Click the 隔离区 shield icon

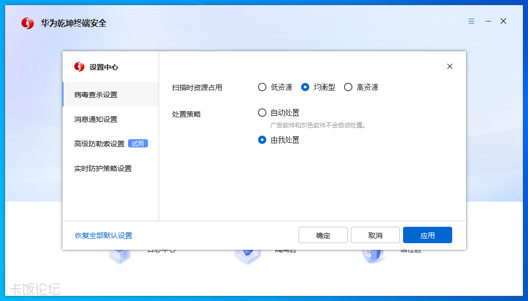[247, 255]
